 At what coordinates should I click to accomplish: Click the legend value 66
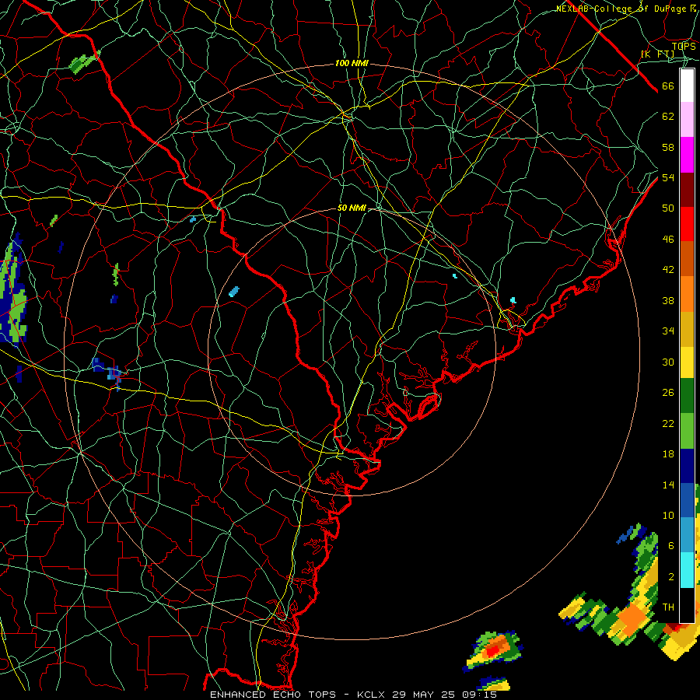click(668, 86)
